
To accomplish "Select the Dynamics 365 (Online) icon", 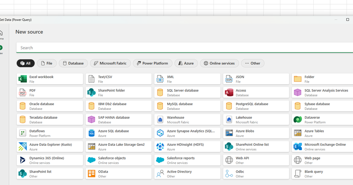I will 23,160.
